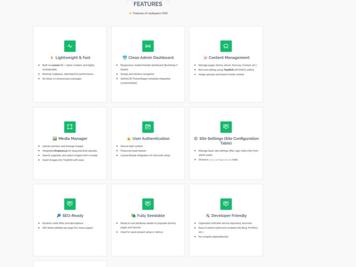Click 'Simple and intuitive navigation' bullet
Viewport: 356px width, 267px height.
click(137, 74)
